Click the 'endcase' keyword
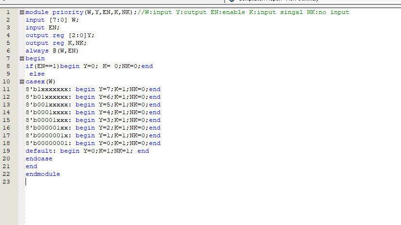Screen dimensions: 401x225 (39, 159)
